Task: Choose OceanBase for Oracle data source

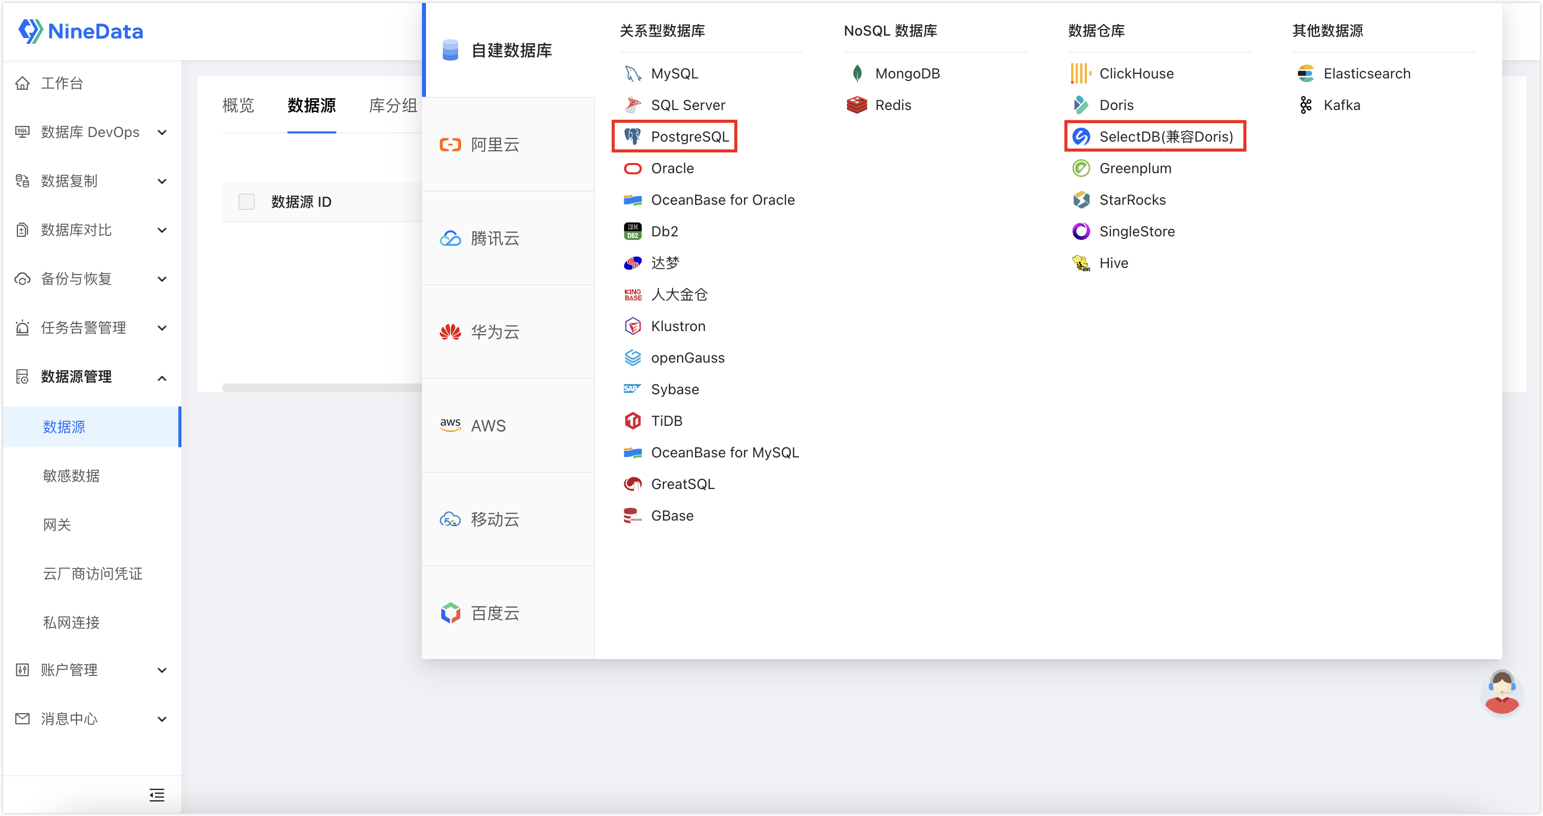Action: click(x=709, y=200)
